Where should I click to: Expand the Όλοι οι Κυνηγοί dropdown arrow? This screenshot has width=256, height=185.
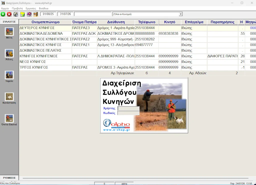click(x=180, y=14)
